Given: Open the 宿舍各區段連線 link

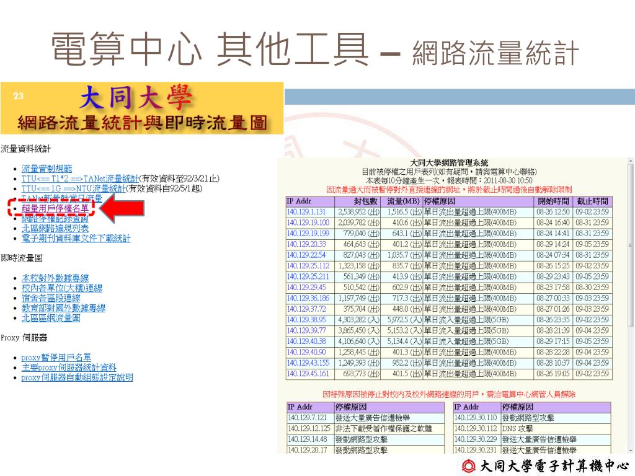Looking at the screenshot, I should click(51, 297).
